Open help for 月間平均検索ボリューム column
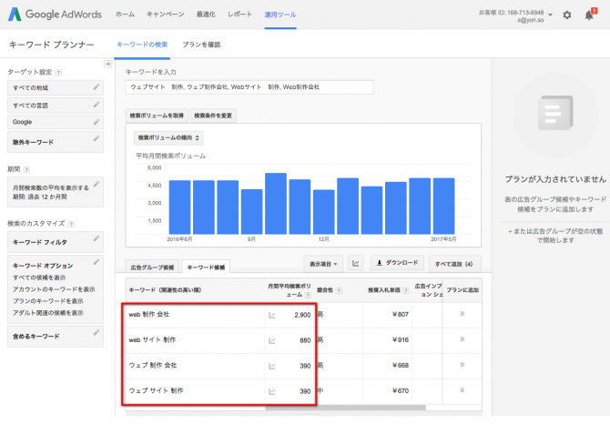Image resolution: width=610 pixels, height=424 pixels. (x=308, y=296)
